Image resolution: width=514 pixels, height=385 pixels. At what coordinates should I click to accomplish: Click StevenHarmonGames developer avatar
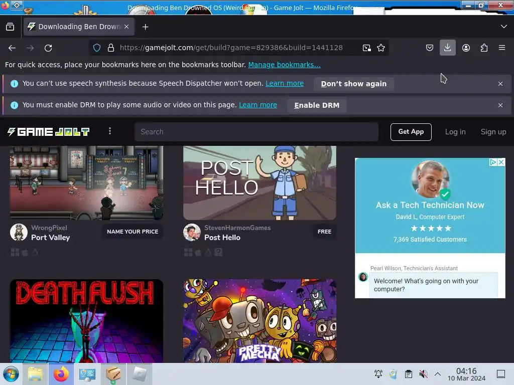tap(192, 233)
